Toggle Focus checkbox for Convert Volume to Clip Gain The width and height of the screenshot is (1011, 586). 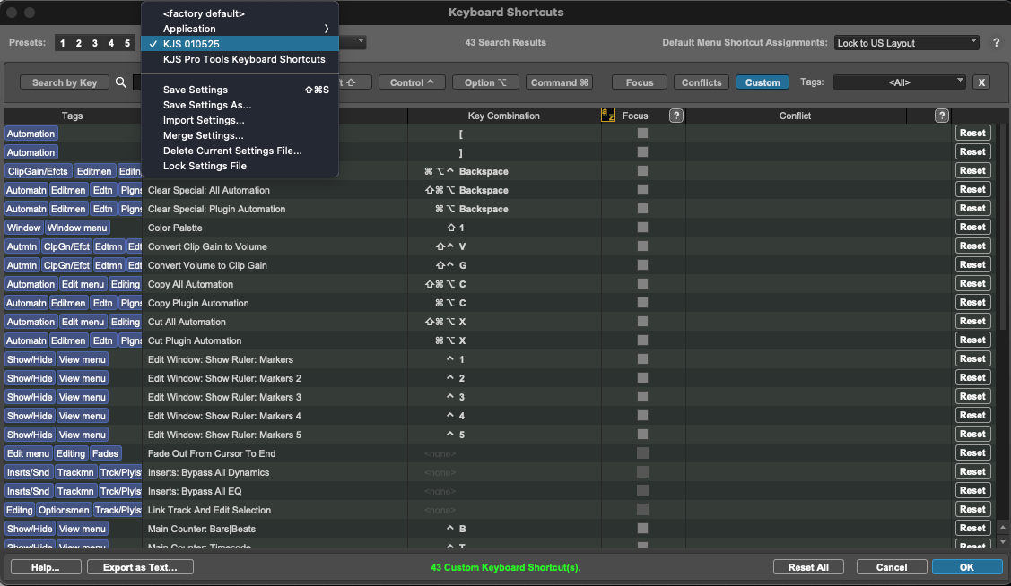[642, 264]
